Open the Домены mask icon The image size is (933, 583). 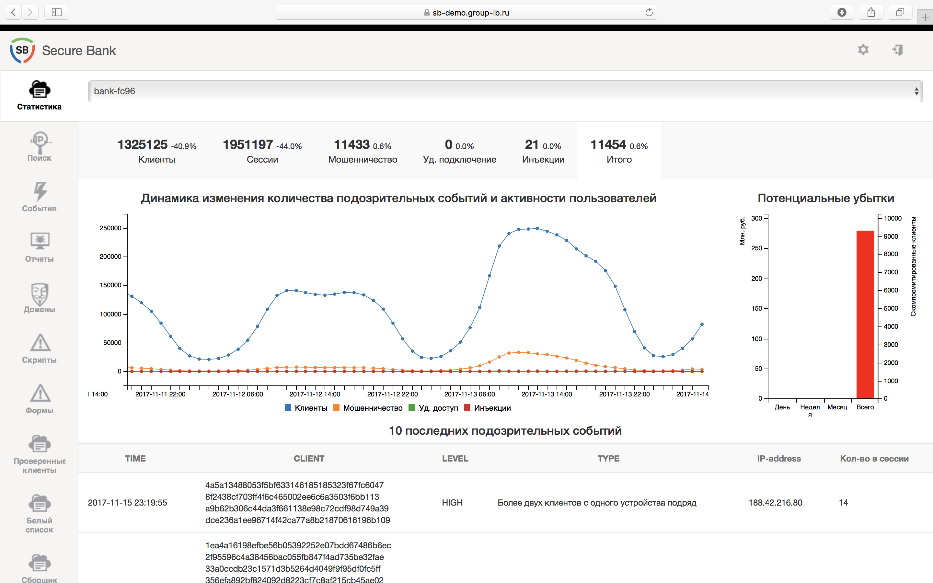coord(39,294)
